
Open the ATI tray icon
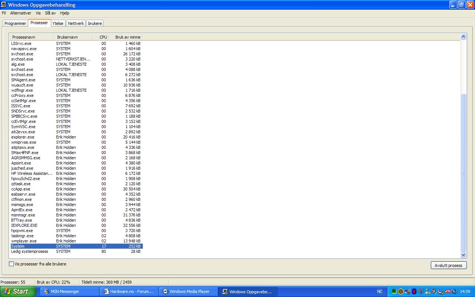click(x=448, y=291)
